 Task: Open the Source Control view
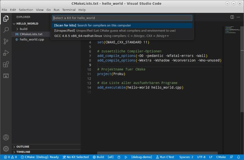tap(6, 42)
